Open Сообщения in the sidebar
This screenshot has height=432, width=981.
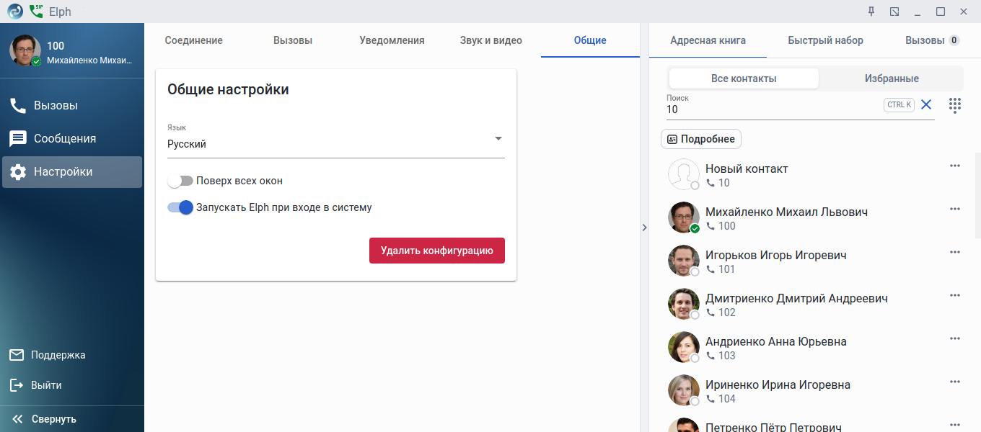pyautogui.click(x=63, y=139)
